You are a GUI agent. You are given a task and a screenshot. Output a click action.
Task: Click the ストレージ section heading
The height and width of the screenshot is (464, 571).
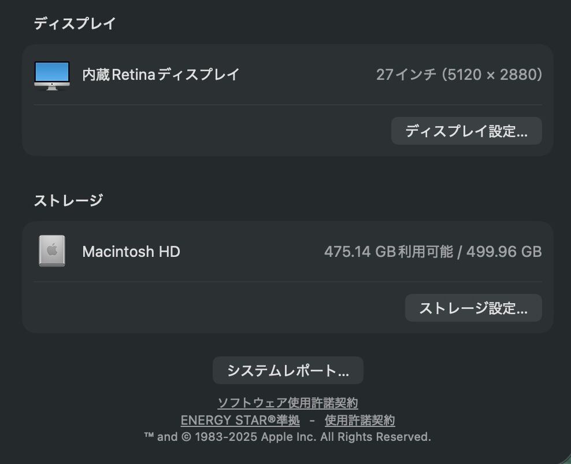(x=68, y=201)
